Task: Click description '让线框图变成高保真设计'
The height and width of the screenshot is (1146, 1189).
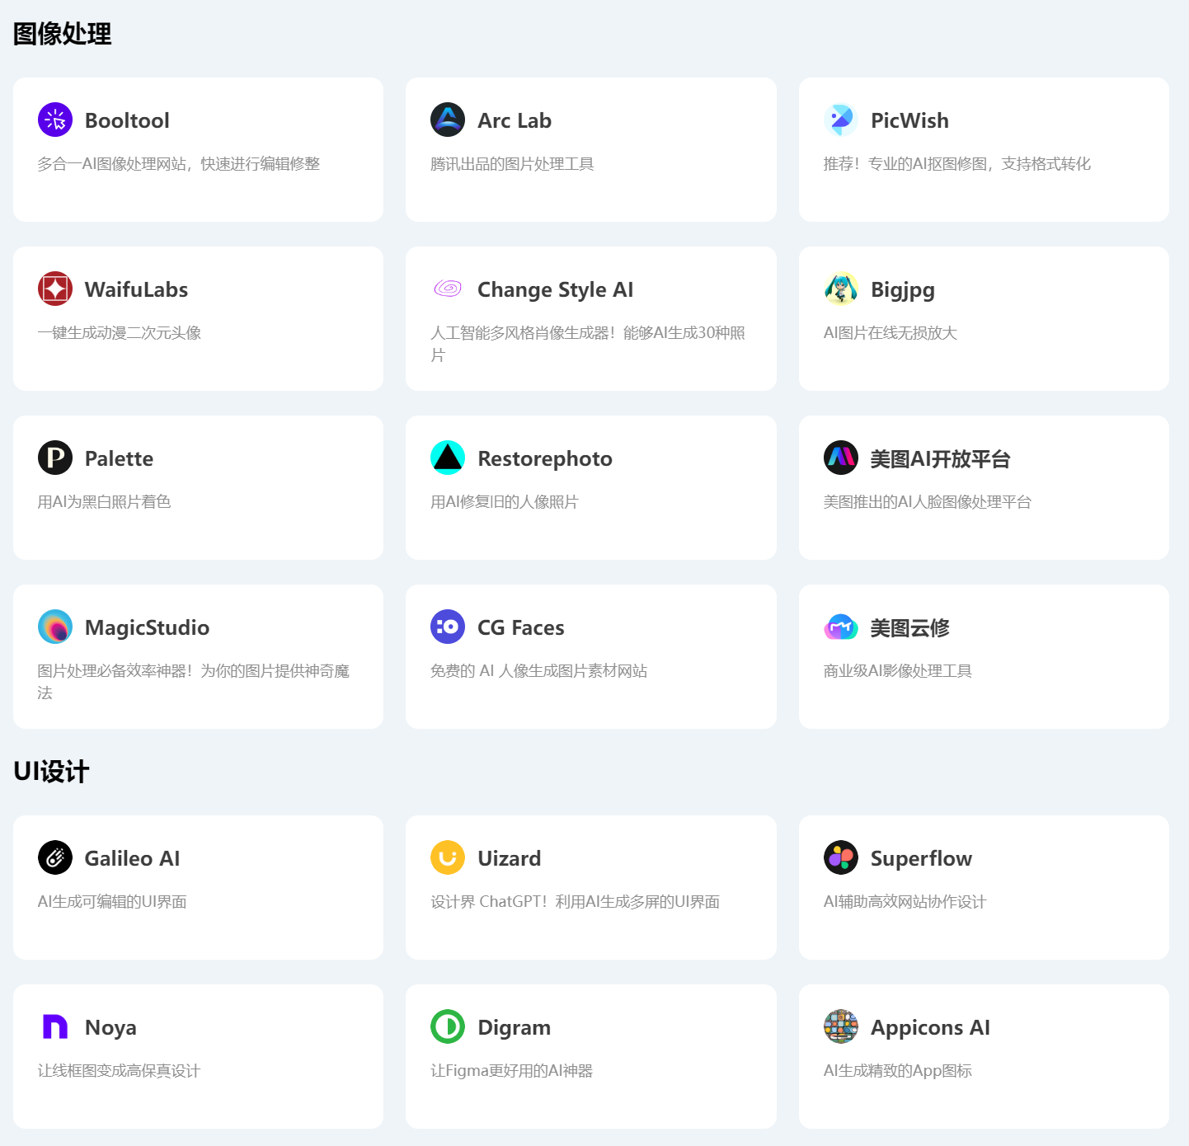Action: click(x=119, y=1071)
